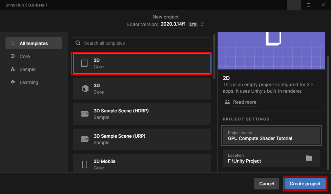Open the Sample templates category

pos(27,69)
